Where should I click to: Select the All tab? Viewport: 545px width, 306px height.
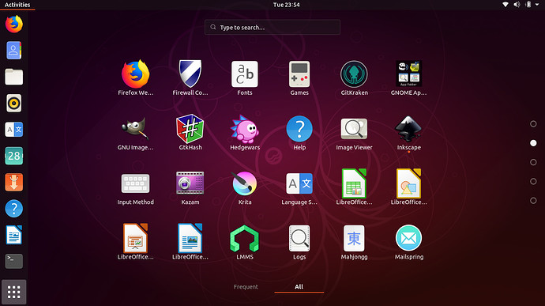pos(299,287)
